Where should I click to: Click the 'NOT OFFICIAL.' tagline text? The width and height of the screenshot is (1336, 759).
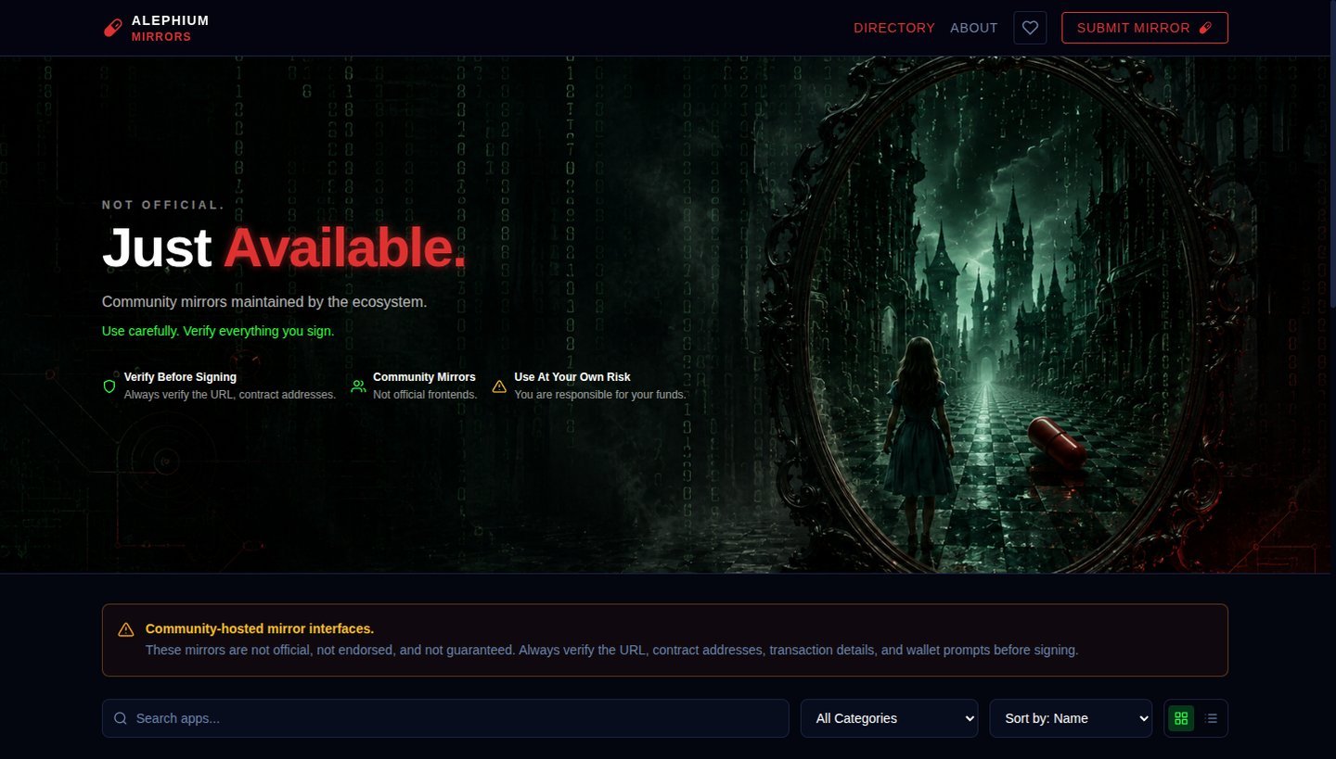click(163, 205)
